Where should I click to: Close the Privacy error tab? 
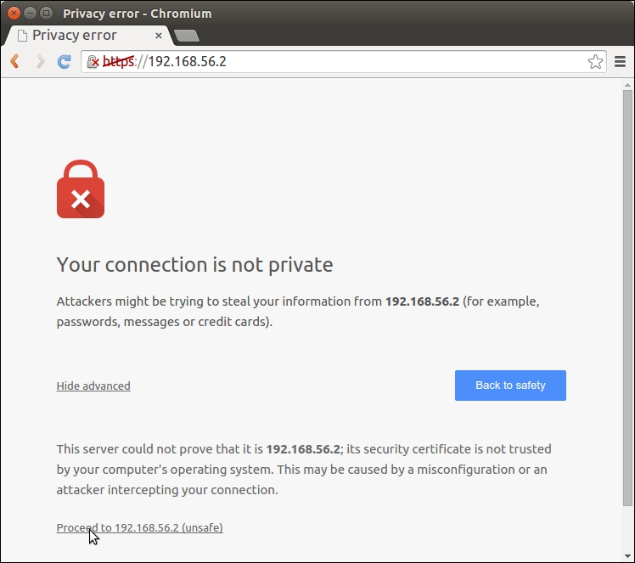(158, 36)
